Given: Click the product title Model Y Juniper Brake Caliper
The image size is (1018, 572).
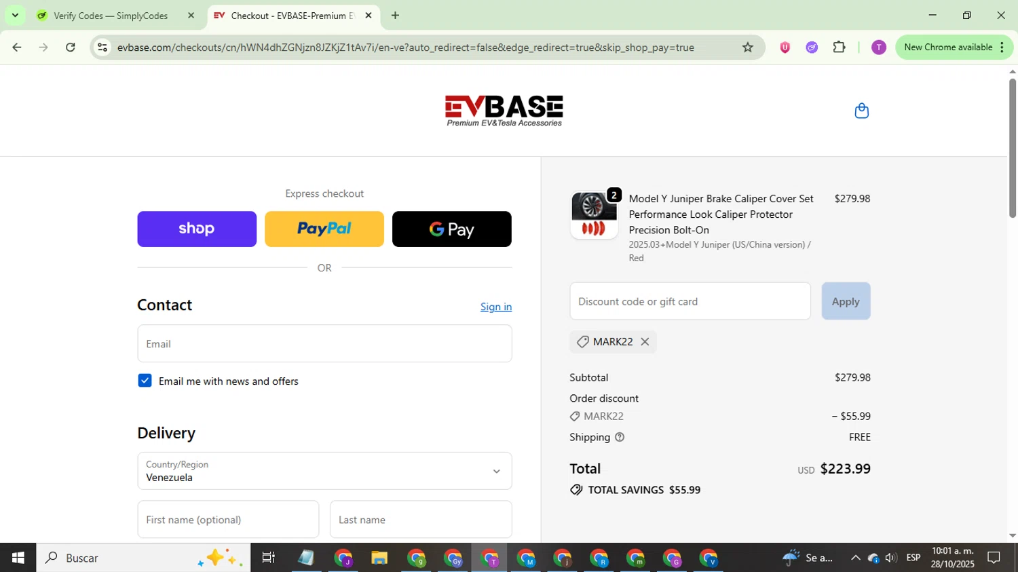Looking at the screenshot, I should click(721, 214).
